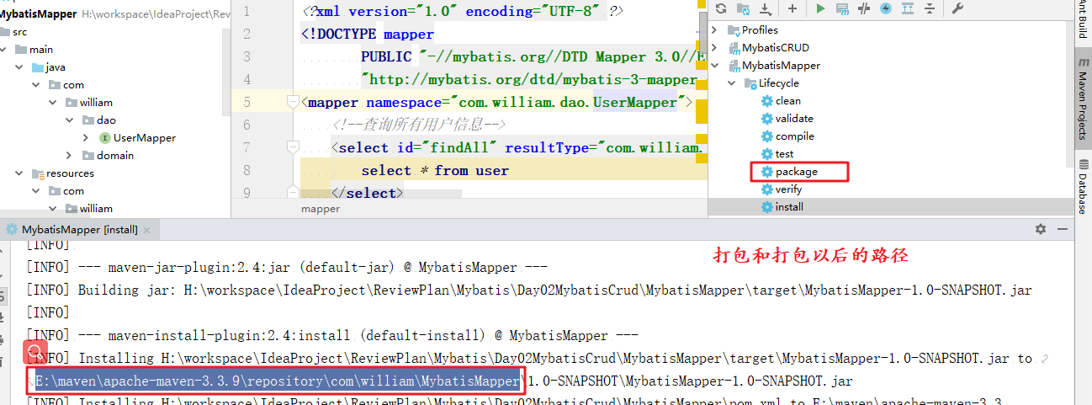Image resolution: width=1092 pixels, height=405 pixels.
Task: Click the maven-install-plugin:2.4:install console line
Action: click(333, 334)
